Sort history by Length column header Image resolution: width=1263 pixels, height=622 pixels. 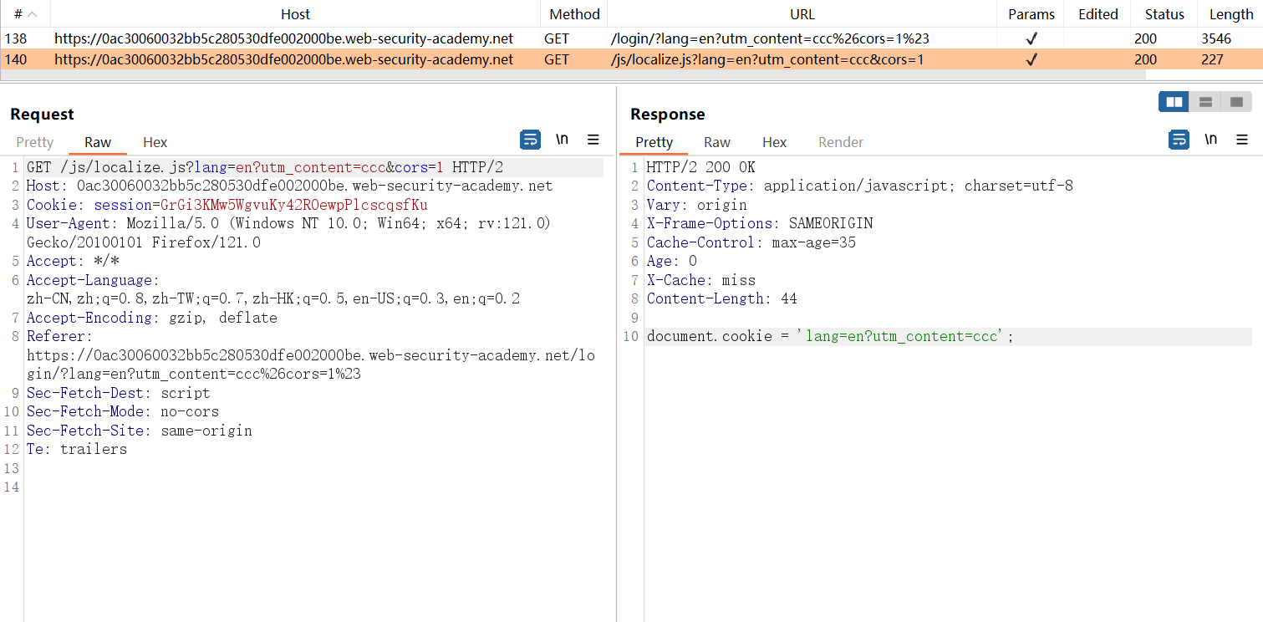(1230, 14)
